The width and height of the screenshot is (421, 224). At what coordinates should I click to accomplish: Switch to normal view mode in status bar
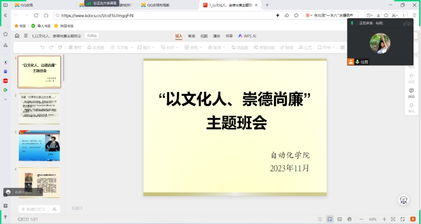[330, 219]
